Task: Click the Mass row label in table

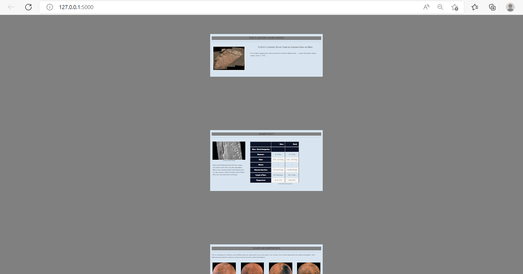Action: click(x=261, y=160)
